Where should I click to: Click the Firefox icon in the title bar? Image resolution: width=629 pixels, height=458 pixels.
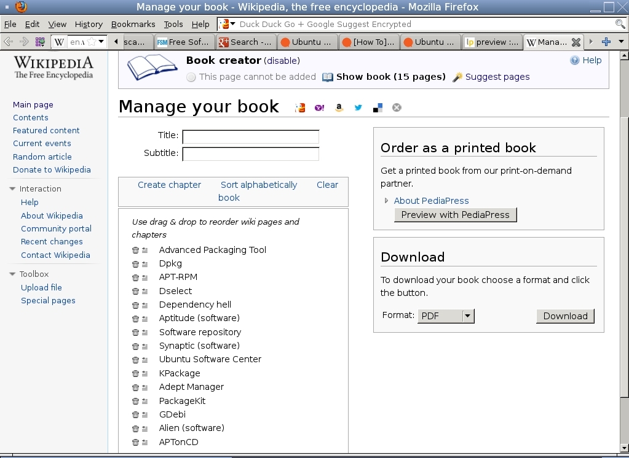click(x=21, y=7)
